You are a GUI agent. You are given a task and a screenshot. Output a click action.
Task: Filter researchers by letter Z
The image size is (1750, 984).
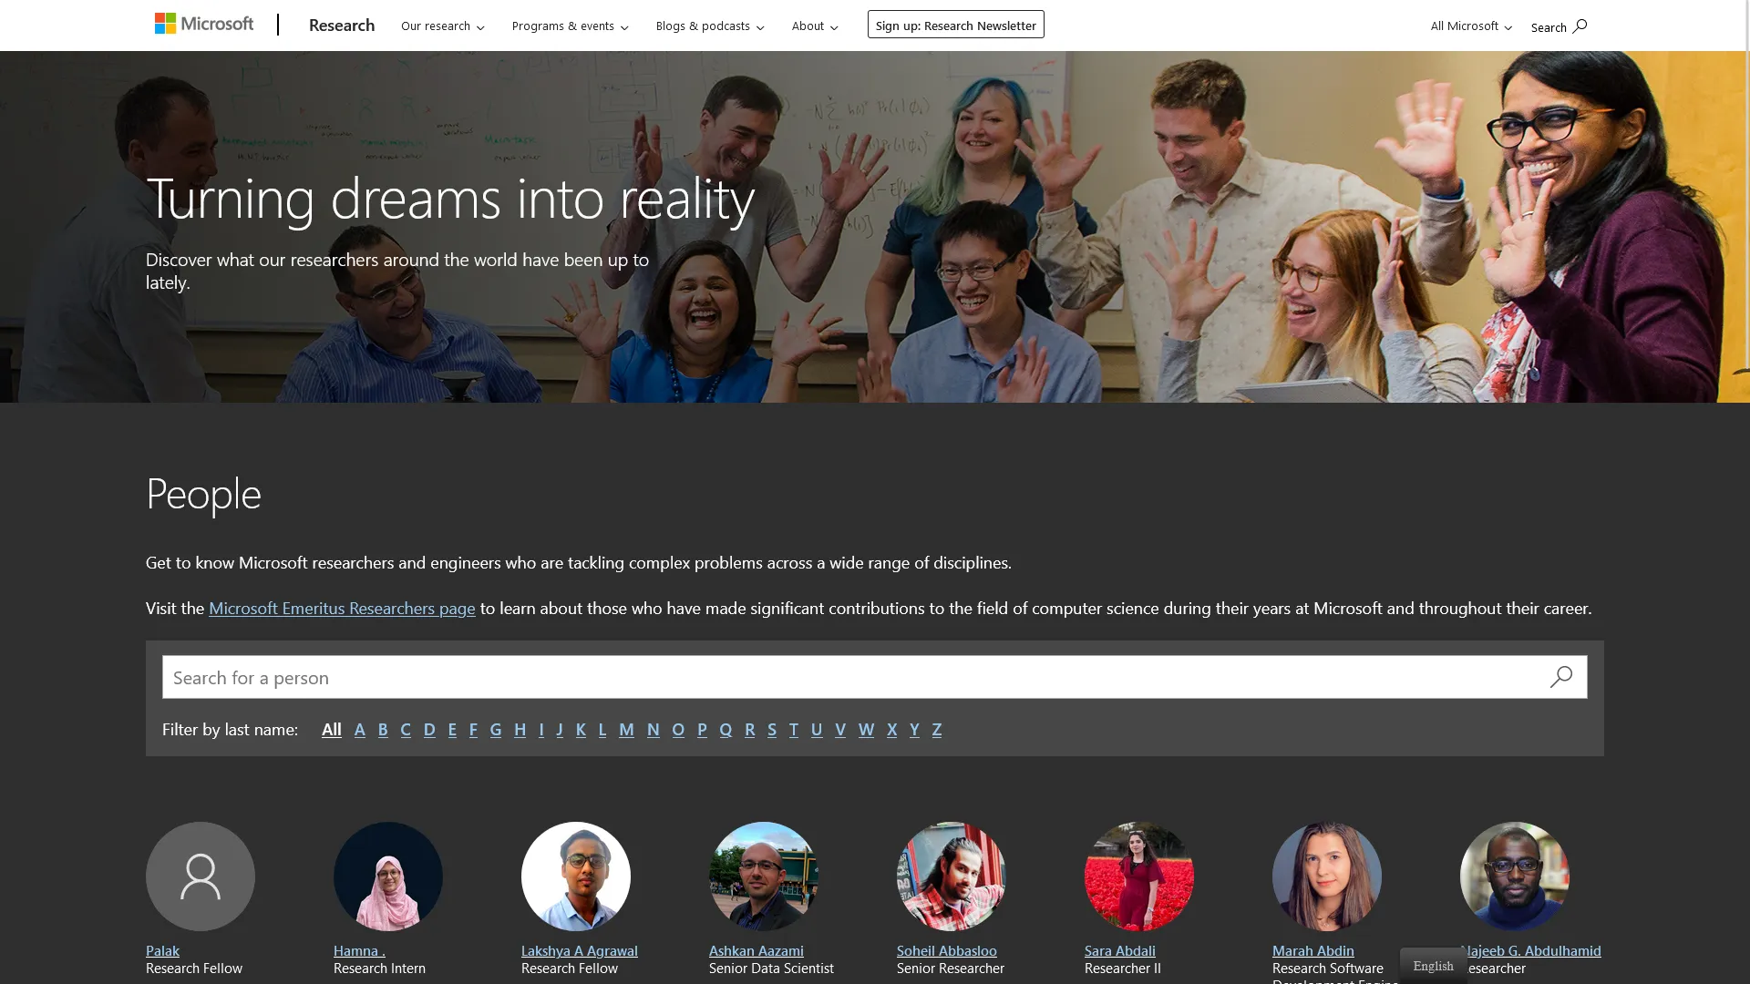(x=937, y=730)
